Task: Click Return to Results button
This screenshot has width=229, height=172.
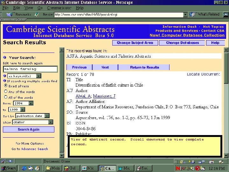Action: [x=144, y=67]
